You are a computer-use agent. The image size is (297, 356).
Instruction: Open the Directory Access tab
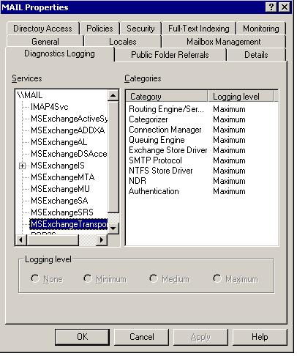point(43,29)
